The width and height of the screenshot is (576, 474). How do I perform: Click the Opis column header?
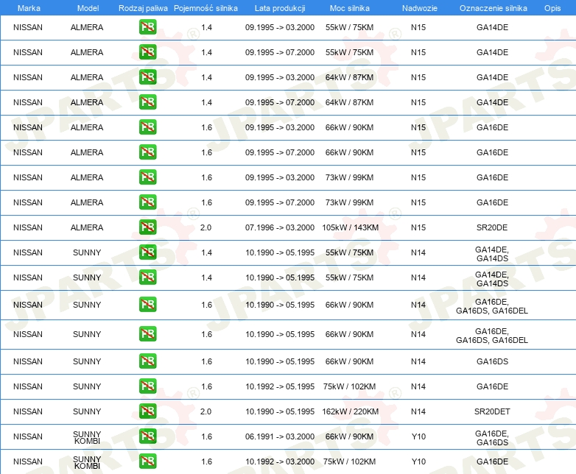coord(552,8)
